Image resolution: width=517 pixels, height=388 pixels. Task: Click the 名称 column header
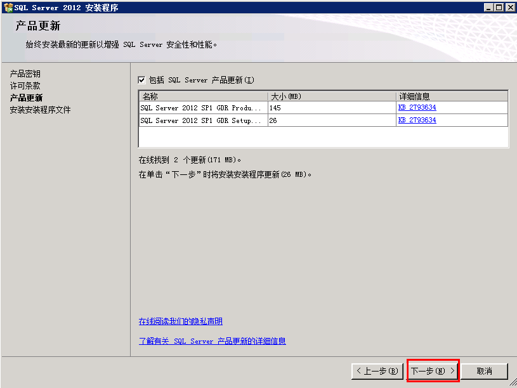(x=204, y=96)
